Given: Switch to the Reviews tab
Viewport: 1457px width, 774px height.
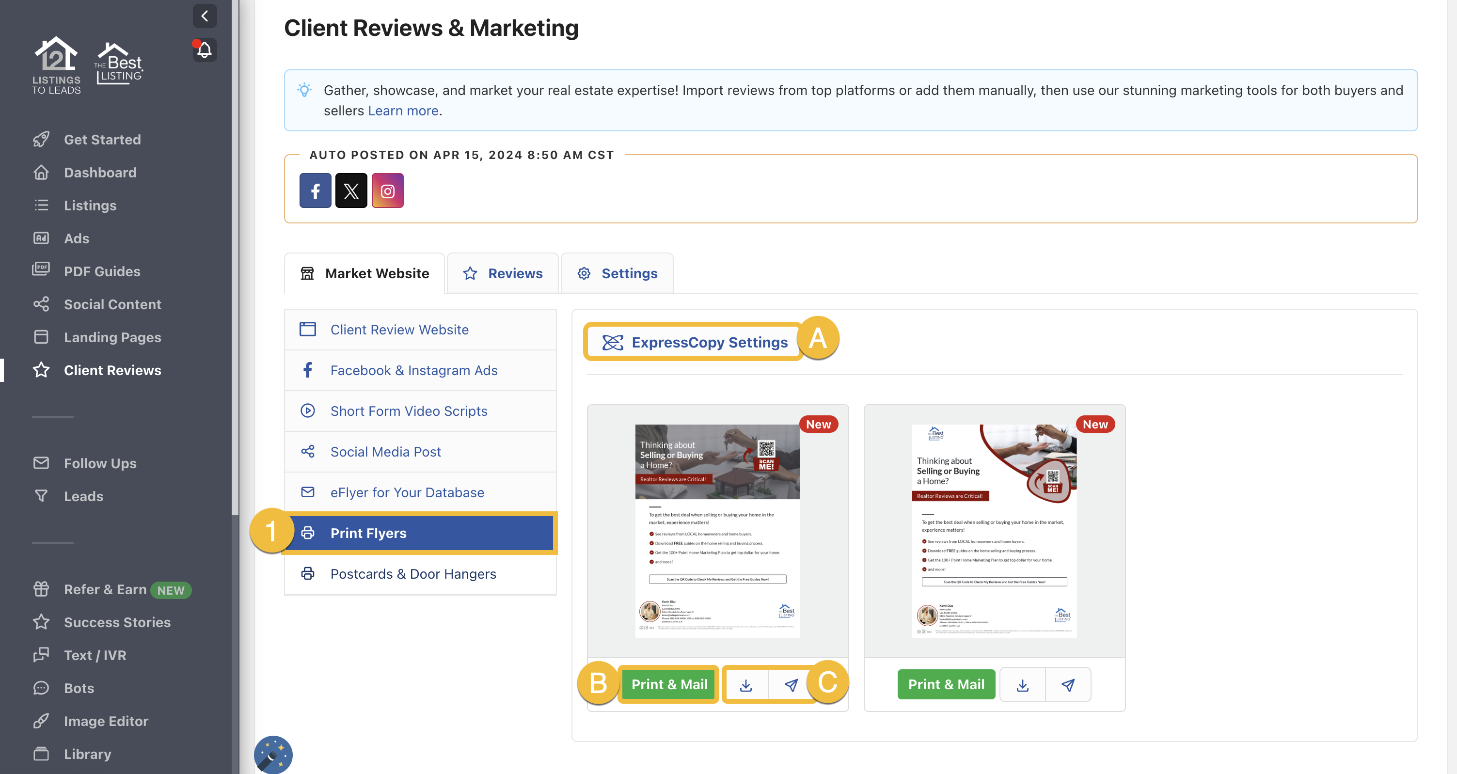Looking at the screenshot, I should (503, 273).
